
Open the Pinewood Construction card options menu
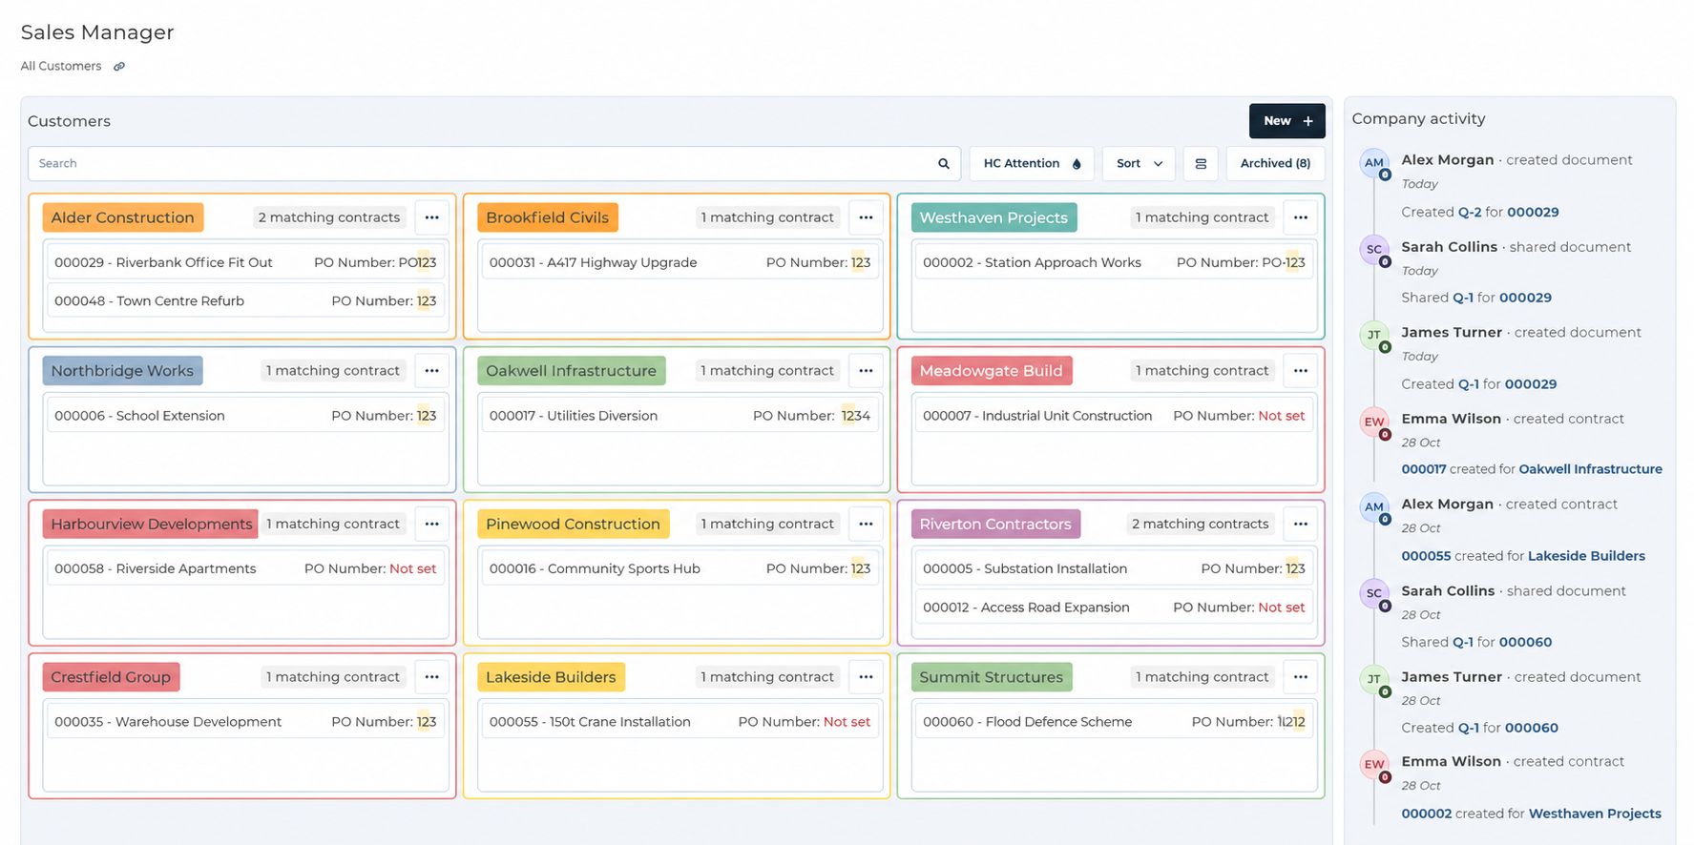pyautogui.click(x=866, y=524)
